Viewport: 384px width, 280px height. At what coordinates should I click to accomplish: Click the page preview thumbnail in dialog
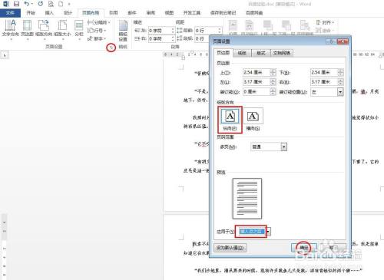[x=247, y=199]
